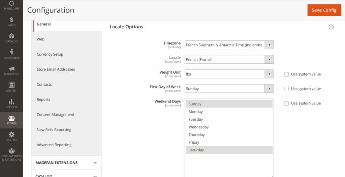Screen dimensions: 345x177
Task: Open the System gear icon
Action: tap(11, 136)
